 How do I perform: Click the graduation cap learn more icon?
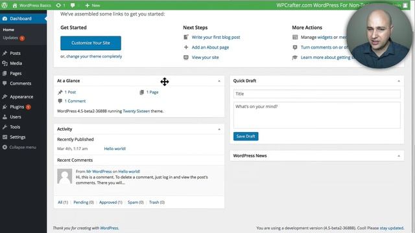pos(295,58)
